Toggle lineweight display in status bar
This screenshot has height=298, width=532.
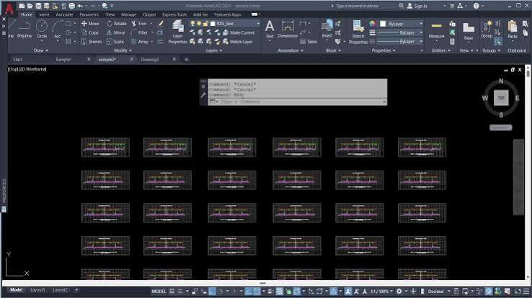point(270,292)
